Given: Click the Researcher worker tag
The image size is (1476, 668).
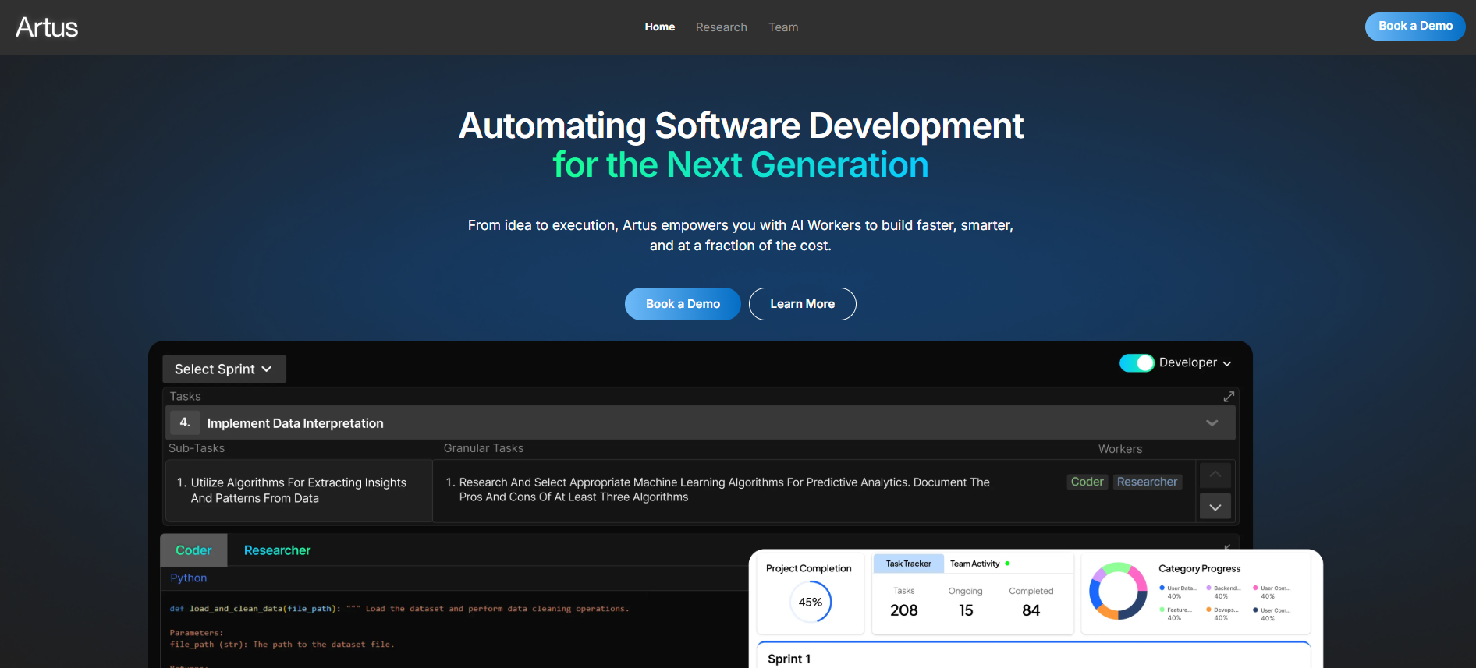Looking at the screenshot, I should [1147, 482].
